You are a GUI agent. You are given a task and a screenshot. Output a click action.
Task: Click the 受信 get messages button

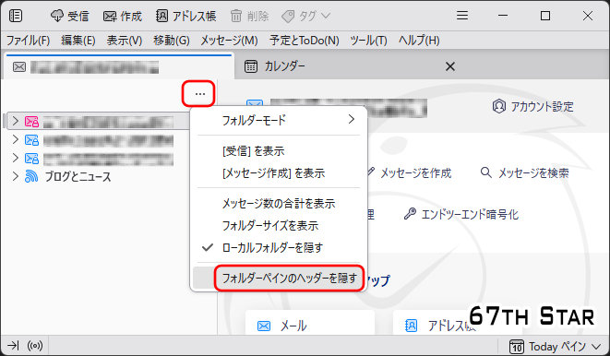pyautogui.click(x=70, y=16)
